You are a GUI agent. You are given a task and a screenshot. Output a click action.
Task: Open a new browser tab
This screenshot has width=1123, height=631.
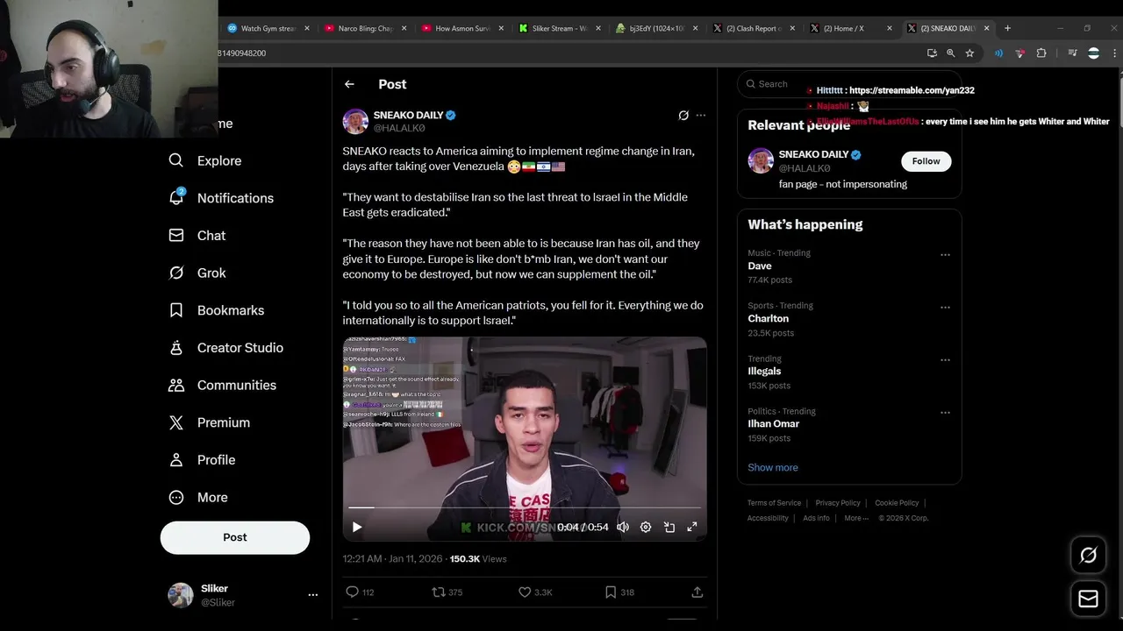(1007, 28)
